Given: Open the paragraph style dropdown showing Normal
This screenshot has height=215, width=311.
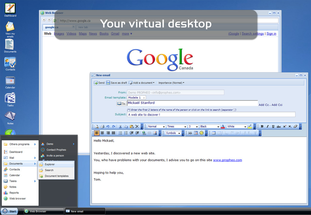Looking at the screenshot, I should pyautogui.click(x=156, y=126).
